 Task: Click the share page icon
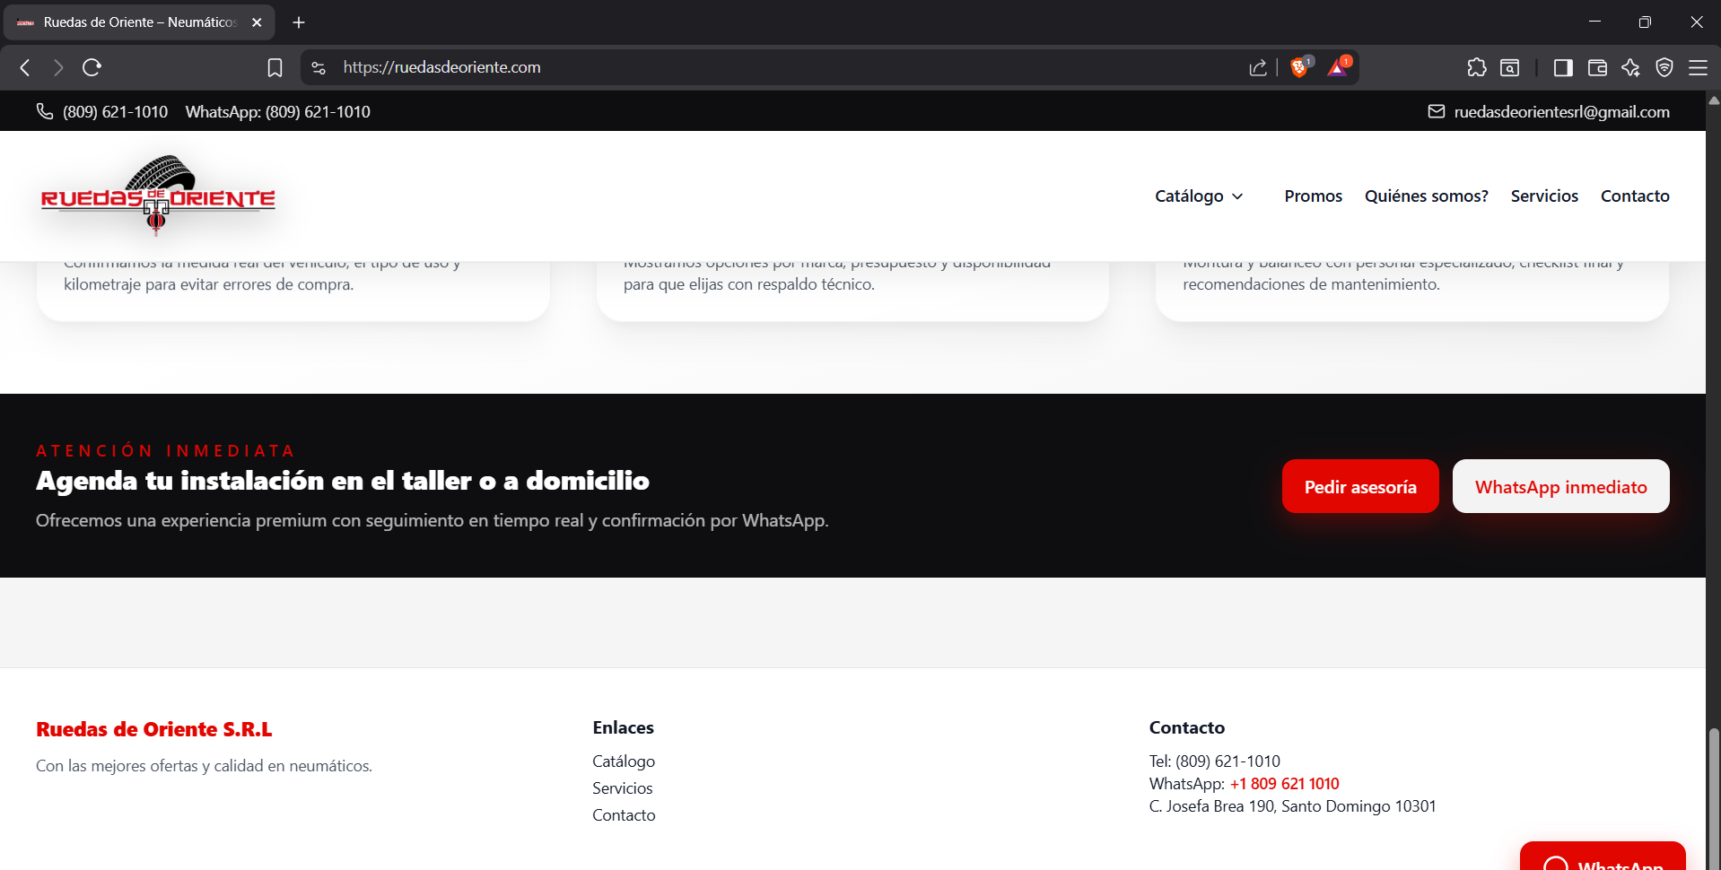(1258, 67)
